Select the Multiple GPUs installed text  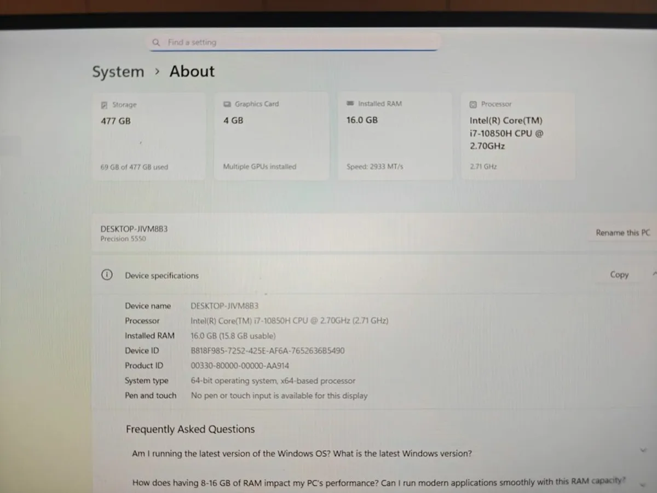(x=260, y=167)
